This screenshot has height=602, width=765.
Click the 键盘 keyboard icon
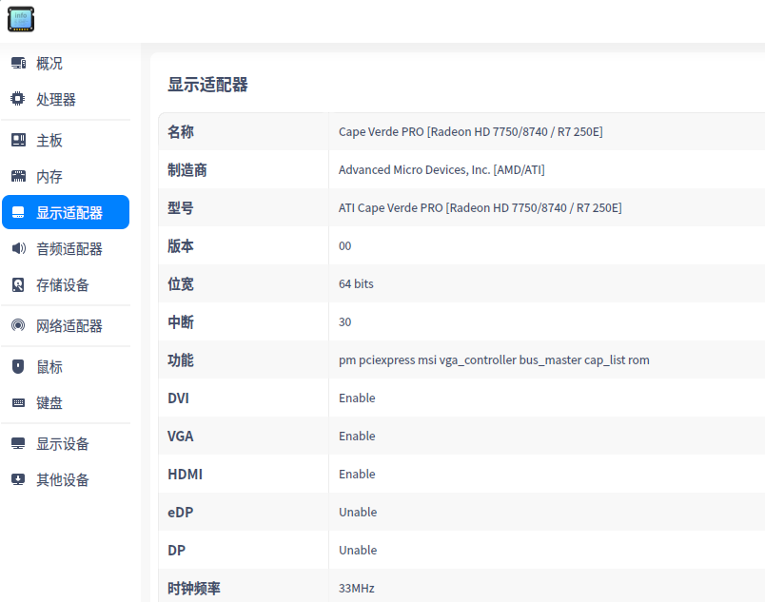(17, 402)
